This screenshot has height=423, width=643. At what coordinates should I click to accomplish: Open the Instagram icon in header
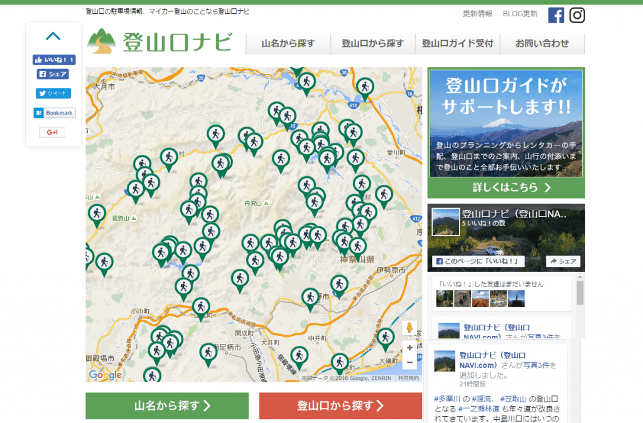(577, 16)
